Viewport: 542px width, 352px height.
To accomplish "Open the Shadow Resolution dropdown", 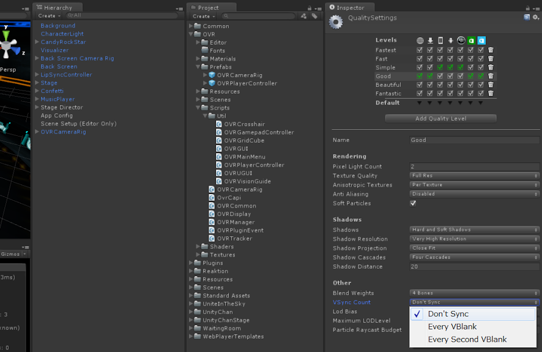I will click(475, 239).
